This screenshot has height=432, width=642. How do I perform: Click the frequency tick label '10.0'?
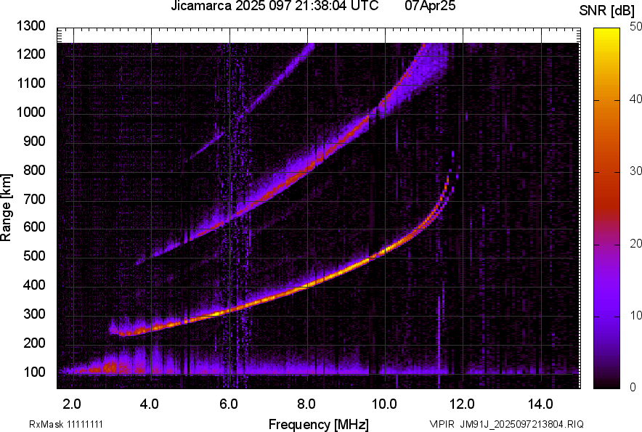pyautogui.click(x=384, y=404)
